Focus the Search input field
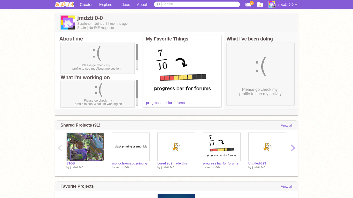 (x=200, y=4)
